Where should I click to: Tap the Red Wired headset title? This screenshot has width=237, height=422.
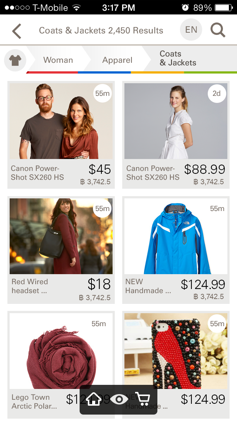click(x=30, y=286)
